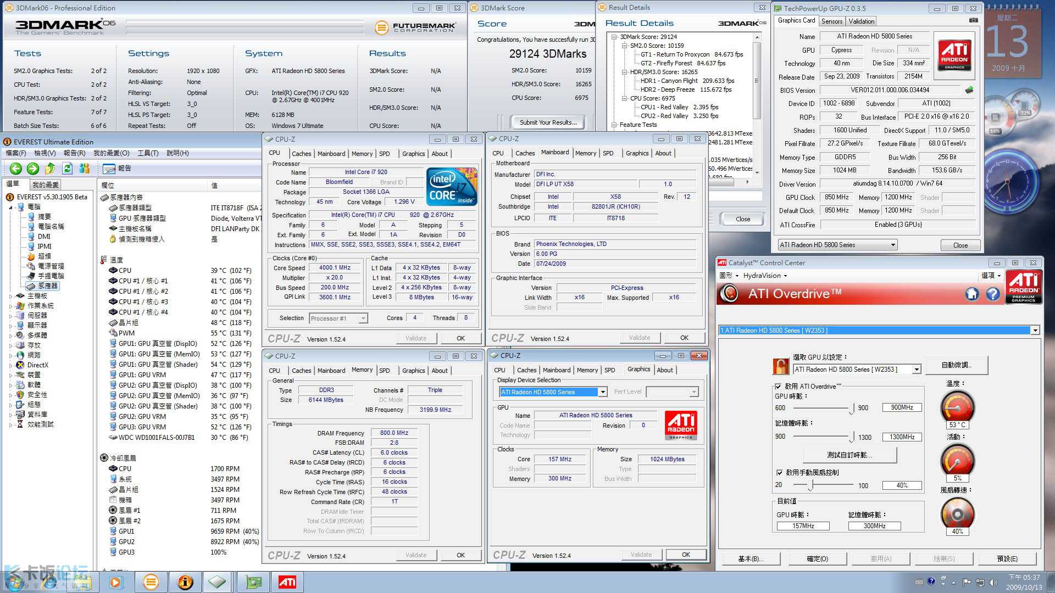Click the Close button in GPU-Z

coord(960,245)
